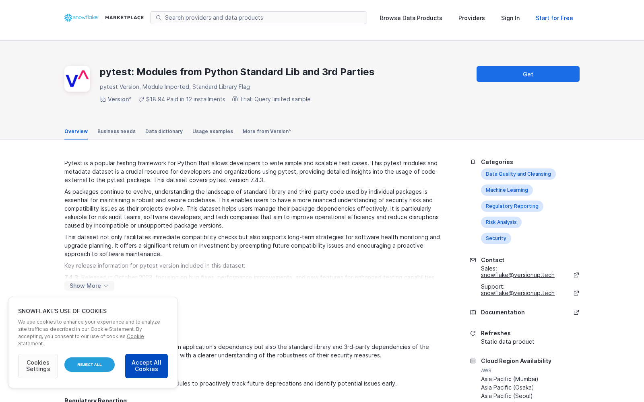Click the Reject All cookies button
This screenshot has width=644, height=402.
pos(89,365)
